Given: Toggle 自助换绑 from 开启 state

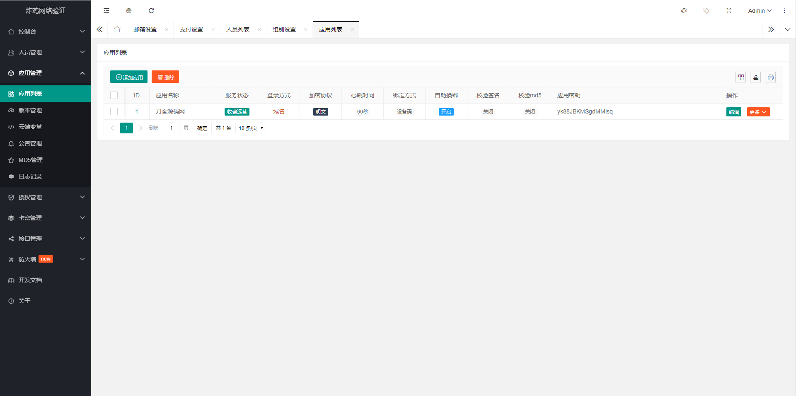Looking at the screenshot, I should pyautogui.click(x=446, y=111).
